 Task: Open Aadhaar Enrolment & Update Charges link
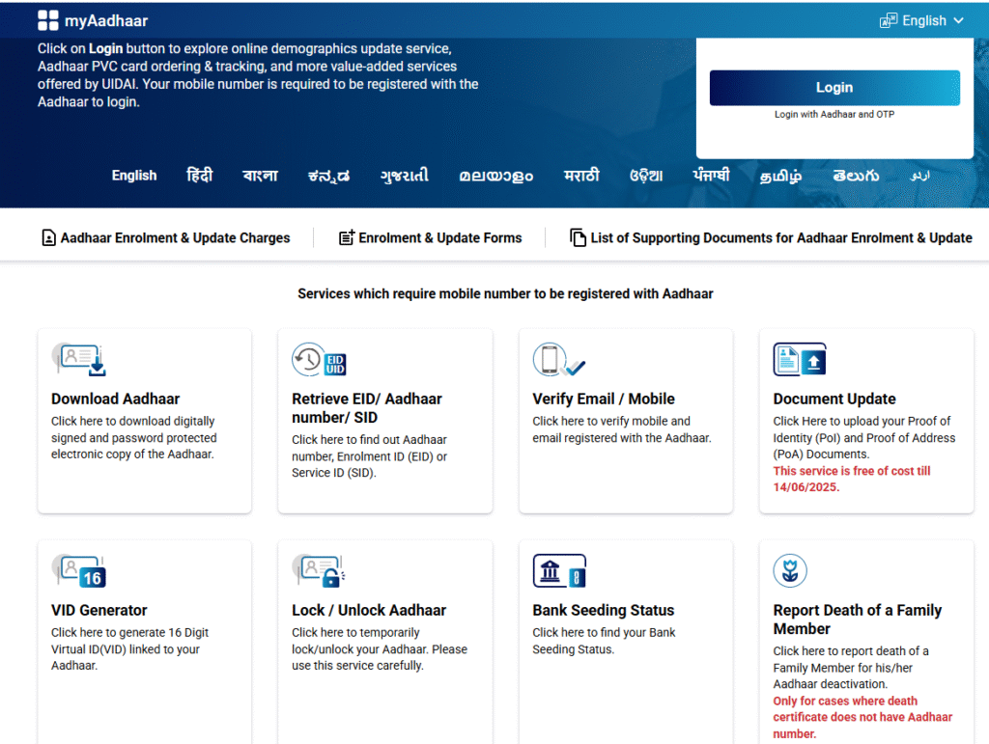tap(165, 237)
